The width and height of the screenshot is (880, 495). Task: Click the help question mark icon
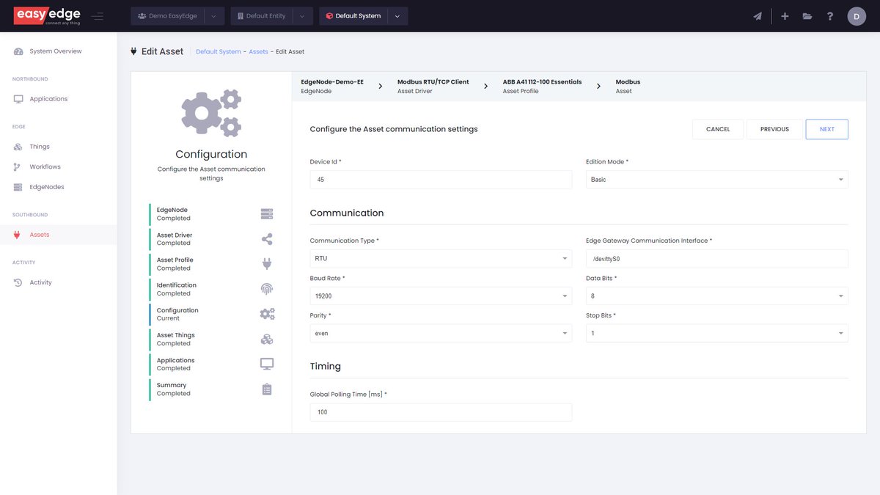829,15
